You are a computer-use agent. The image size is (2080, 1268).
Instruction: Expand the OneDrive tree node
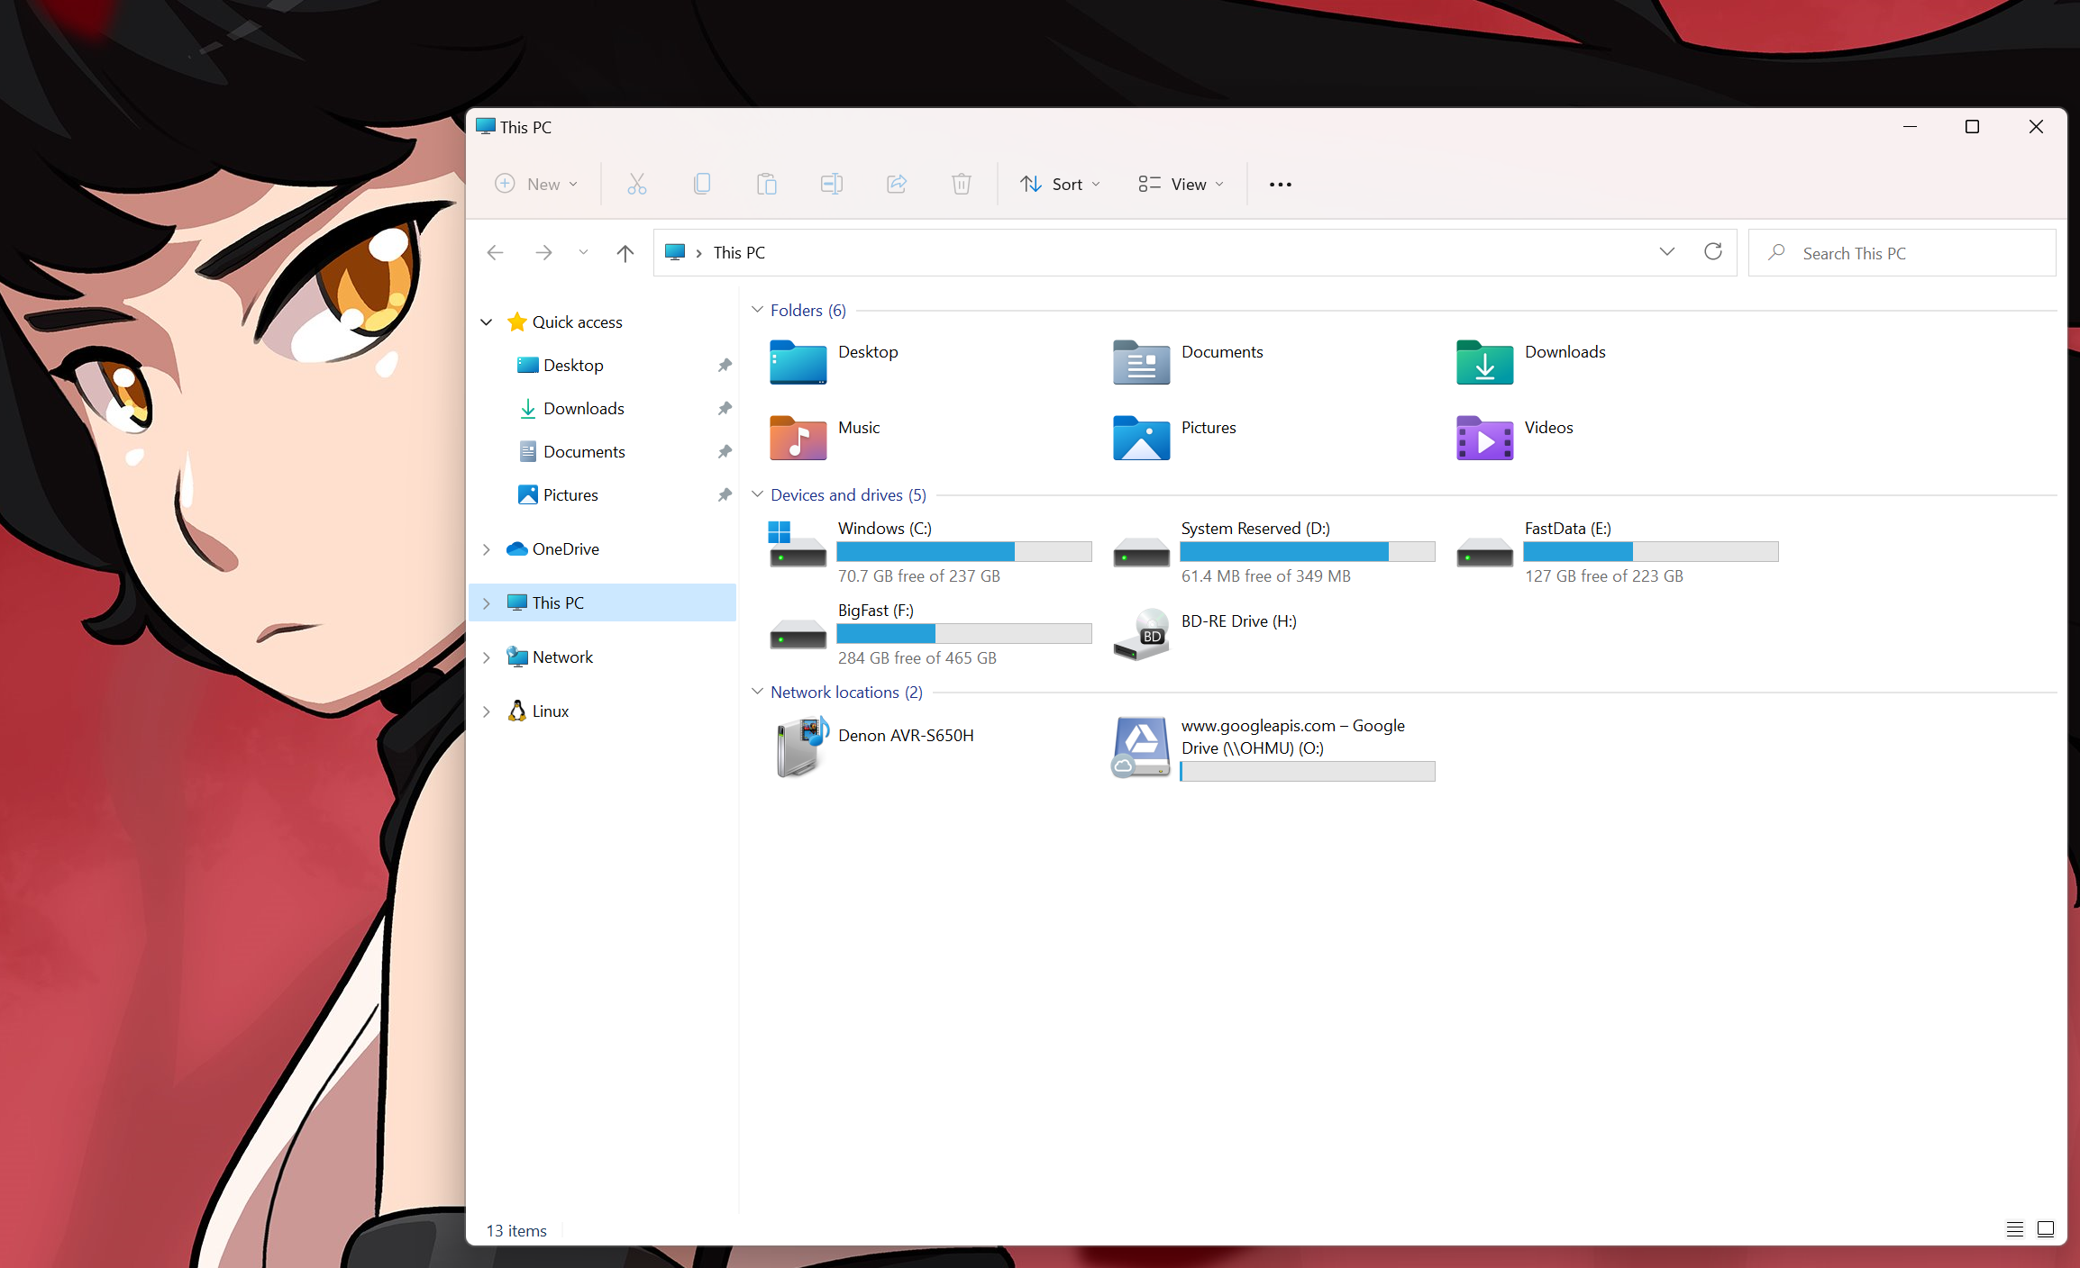(487, 549)
